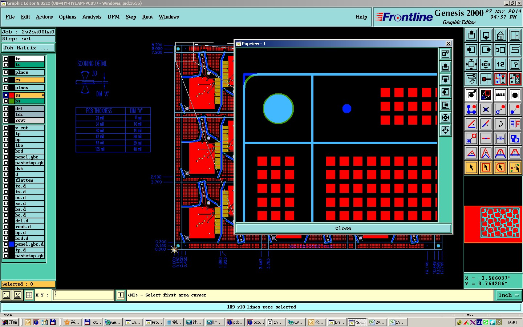523x327 pixels.
Task: Click the pan left arrow icon
Action: 471,50
